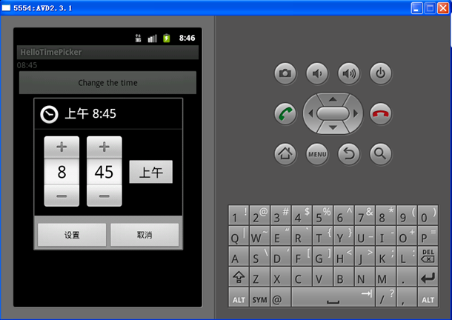Click the D-pad center select button
Image resolution: width=452 pixels, height=320 pixels.
click(333, 113)
